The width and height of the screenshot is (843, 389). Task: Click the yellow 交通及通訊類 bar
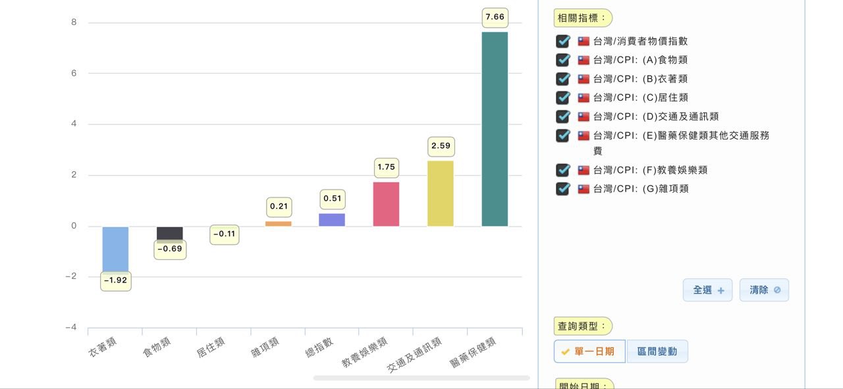click(x=440, y=194)
